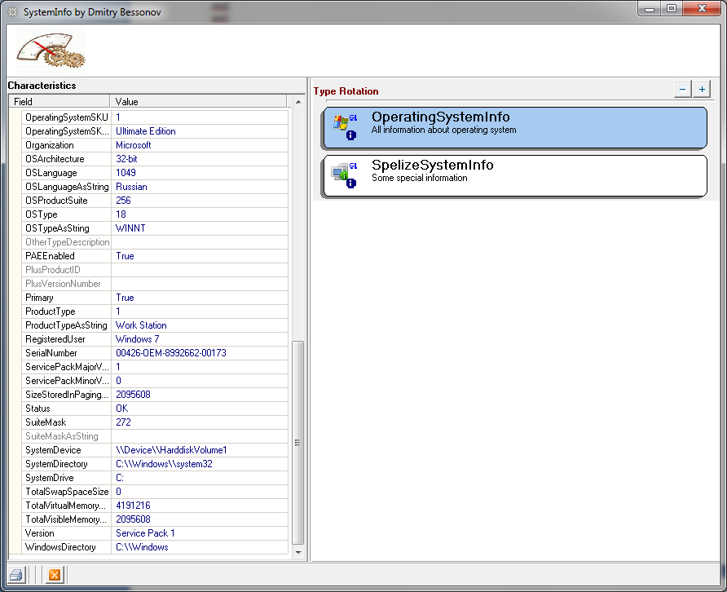Click the Value column header
This screenshot has width=727, height=592.
pyautogui.click(x=198, y=102)
